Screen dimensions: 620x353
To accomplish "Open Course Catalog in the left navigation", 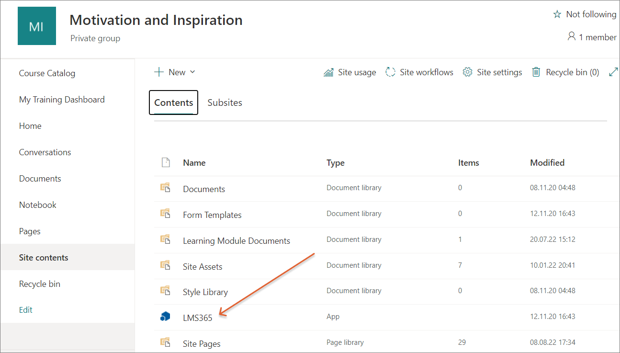I will click(47, 73).
